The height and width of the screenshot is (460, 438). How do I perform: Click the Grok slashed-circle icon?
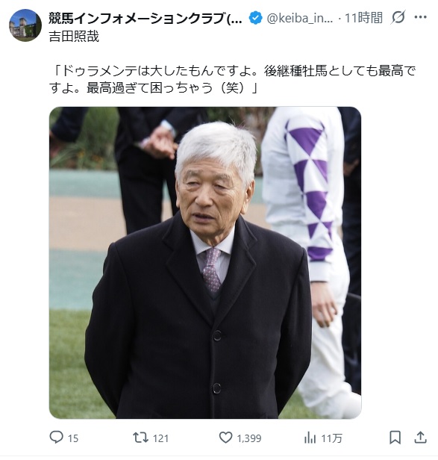coord(398,17)
